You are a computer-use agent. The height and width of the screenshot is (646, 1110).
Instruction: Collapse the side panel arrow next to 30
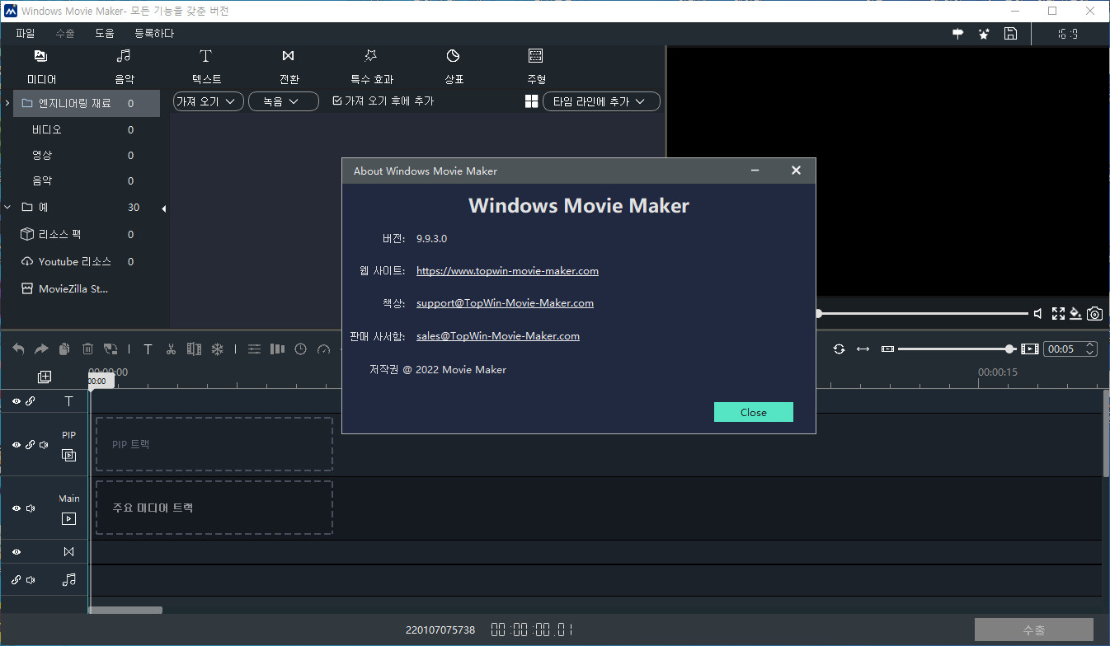163,208
